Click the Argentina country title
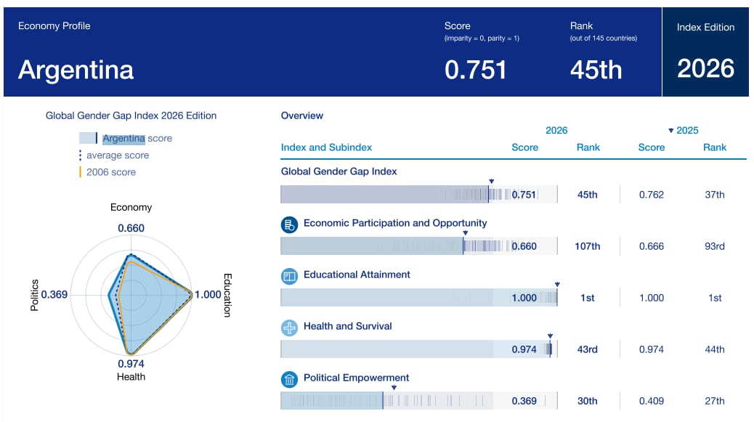The image size is (754, 422). click(76, 70)
